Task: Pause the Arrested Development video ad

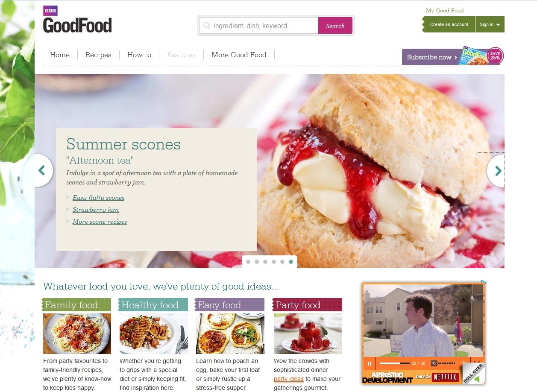Action: pos(370,364)
